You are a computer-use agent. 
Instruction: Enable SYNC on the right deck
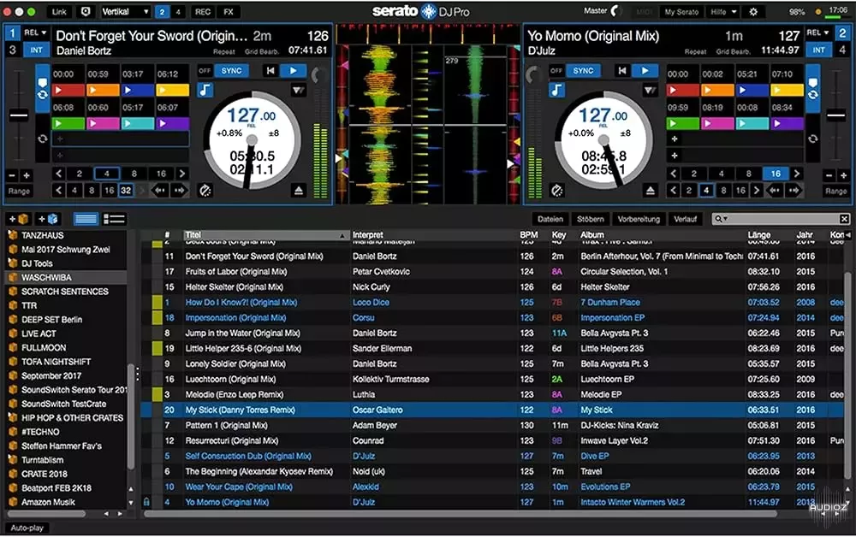[x=583, y=71]
